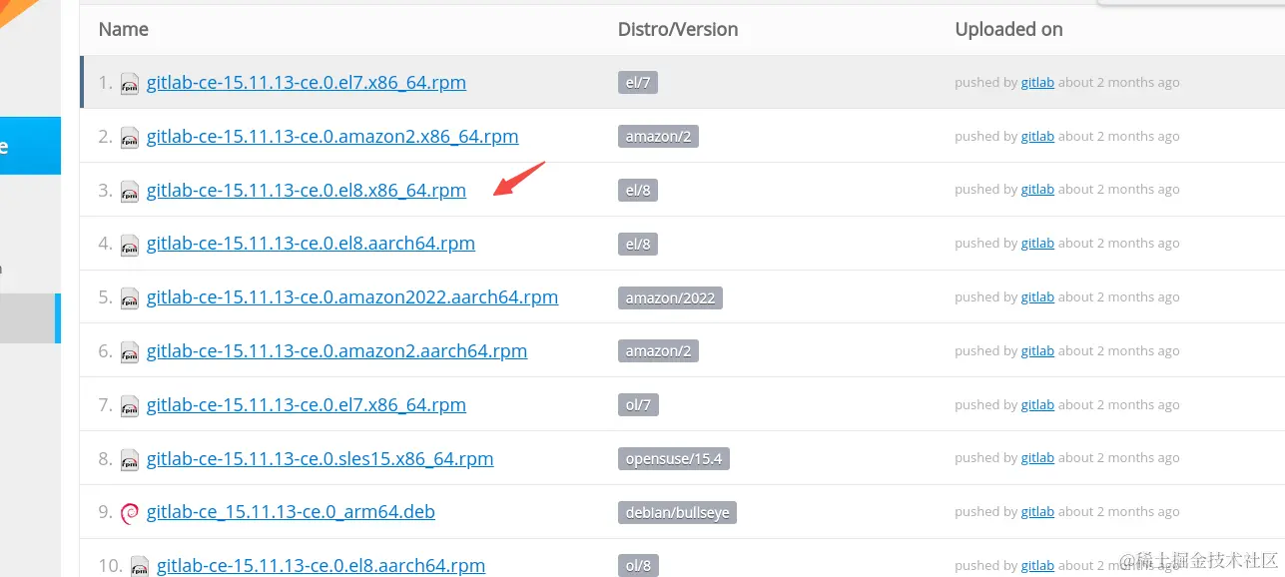Open the gitlab-ce_15.11.13-ce.0_arm64.deb link
The height and width of the screenshot is (577, 1285).
[291, 511]
